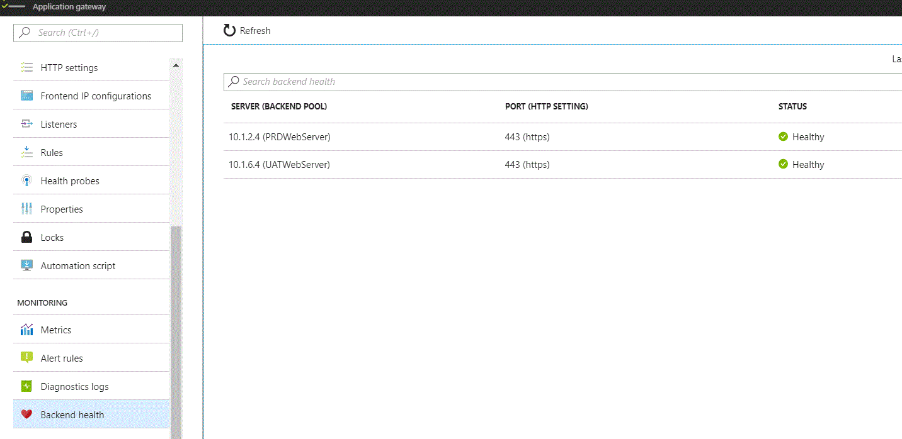902x439 pixels.
Task: Focus the Search backend health field
Action: 562,82
